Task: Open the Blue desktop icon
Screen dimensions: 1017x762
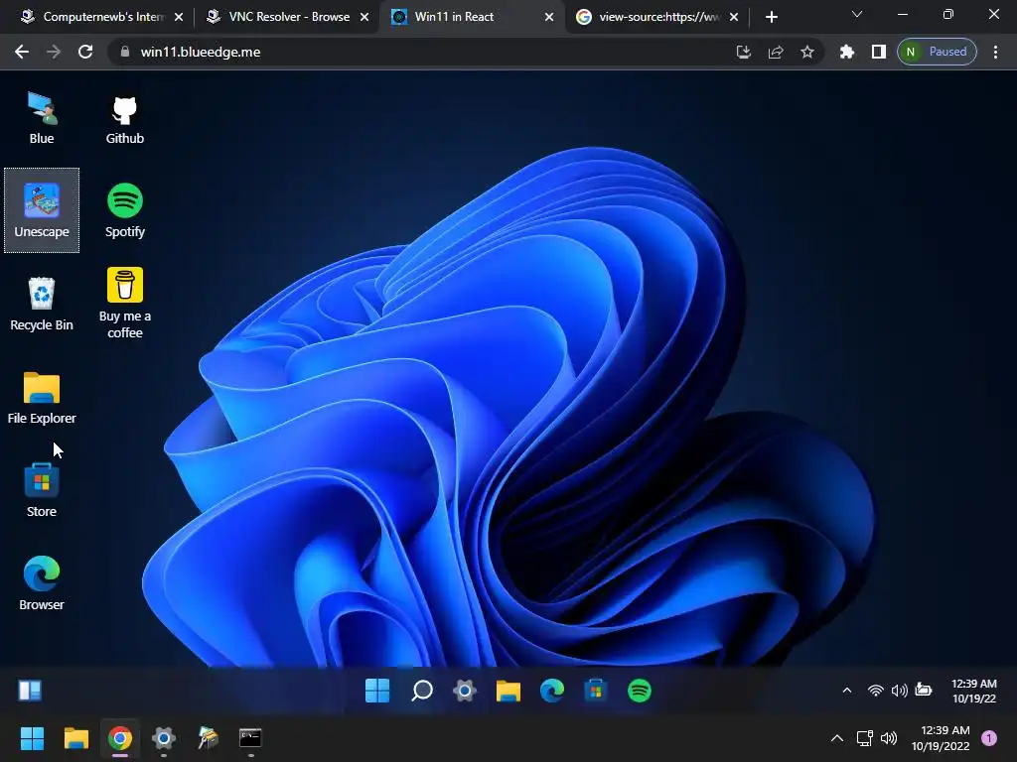Action: click(42, 118)
